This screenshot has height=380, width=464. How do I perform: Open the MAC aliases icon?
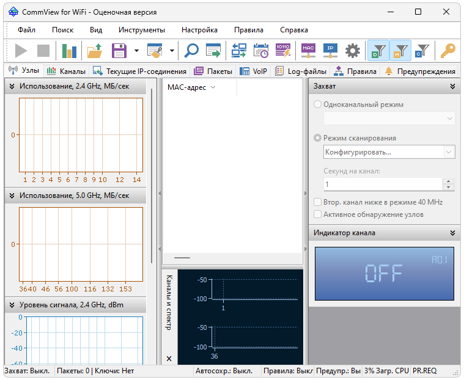coord(308,51)
